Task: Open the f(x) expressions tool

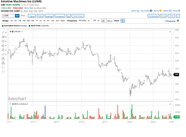Action: 68,16
